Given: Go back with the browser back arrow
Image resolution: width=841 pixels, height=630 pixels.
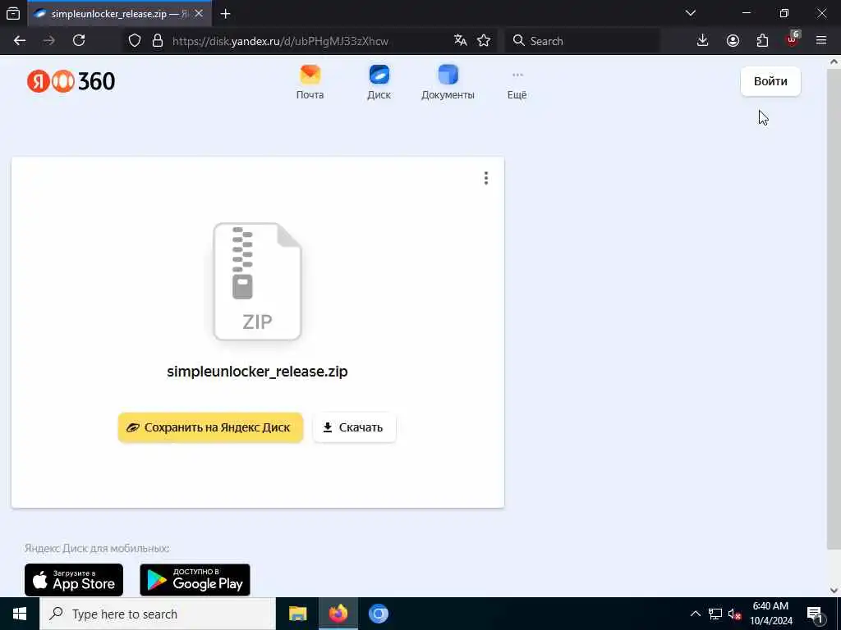Looking at the screenshot, I should 20,41.
